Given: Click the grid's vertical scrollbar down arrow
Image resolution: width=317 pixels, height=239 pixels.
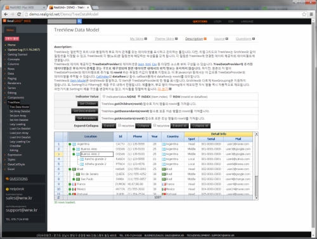Looking at the screenshot, I should coord(256,198).
